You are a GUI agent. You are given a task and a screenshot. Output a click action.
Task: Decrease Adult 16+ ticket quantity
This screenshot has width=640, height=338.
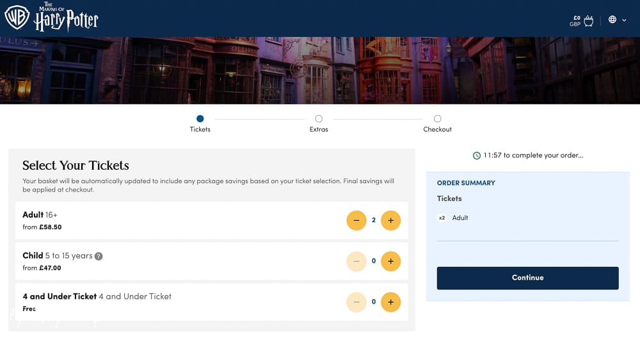click(356, 220)
